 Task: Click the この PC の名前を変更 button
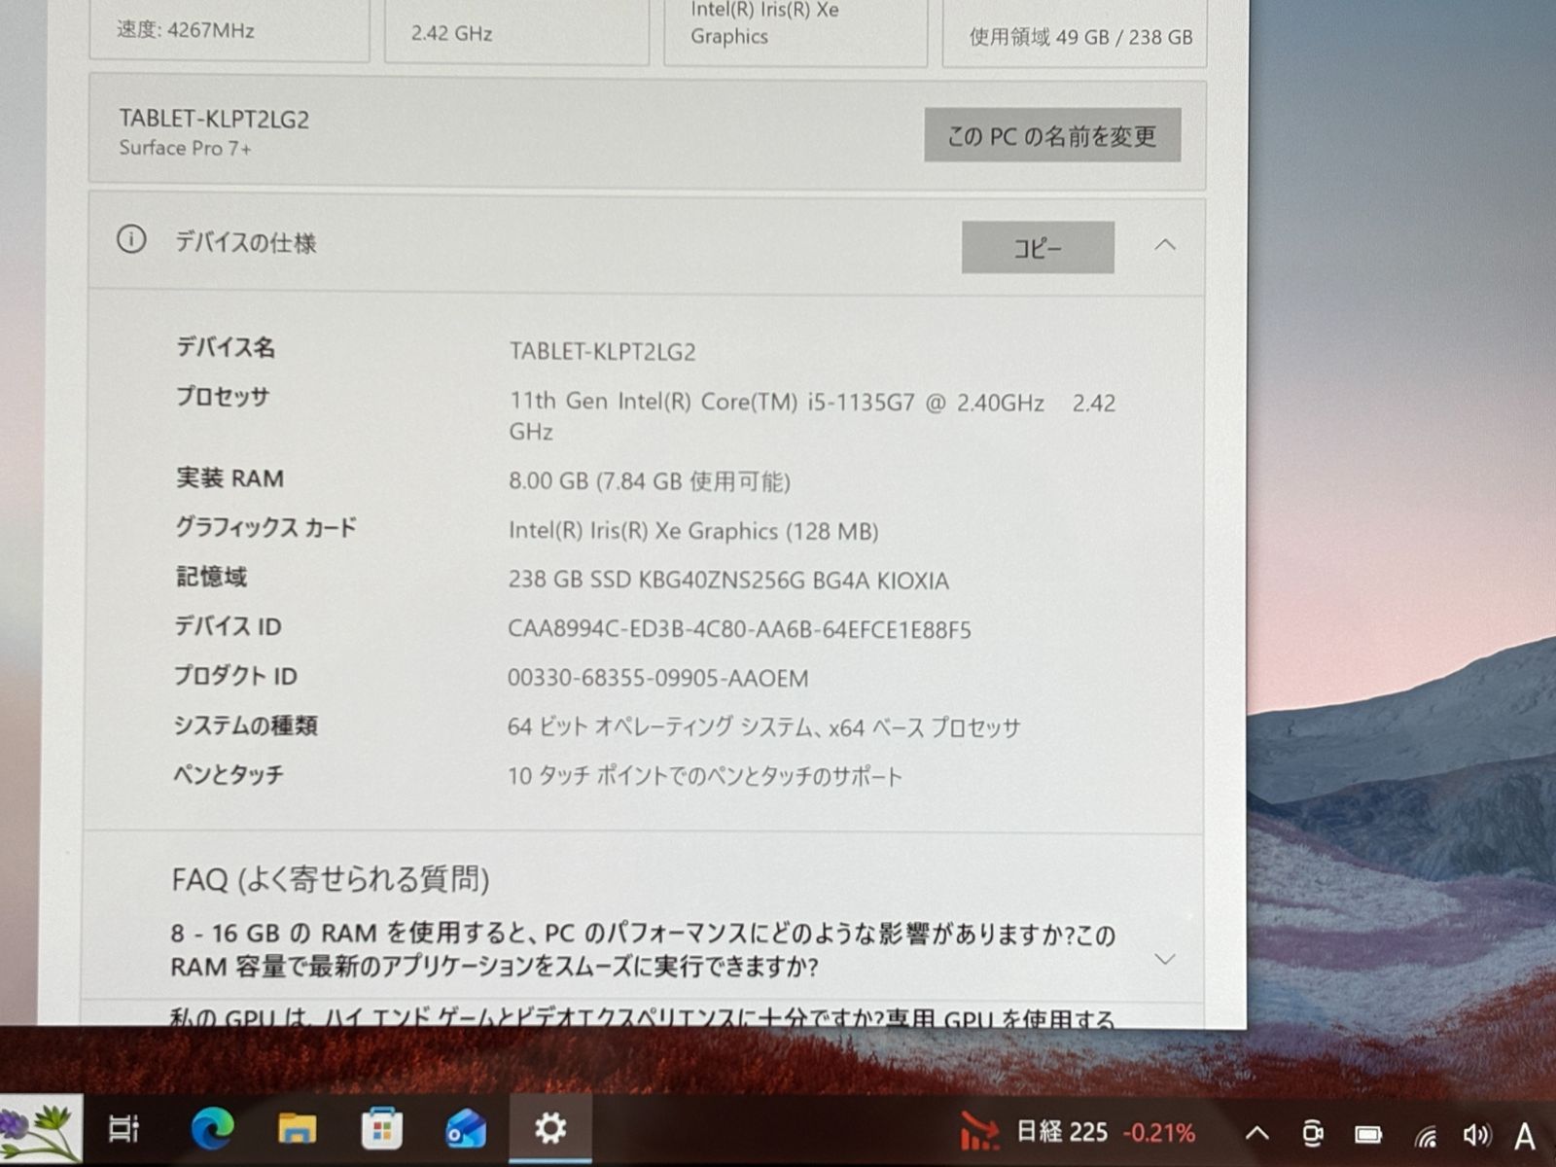[x=1052, y=135]
